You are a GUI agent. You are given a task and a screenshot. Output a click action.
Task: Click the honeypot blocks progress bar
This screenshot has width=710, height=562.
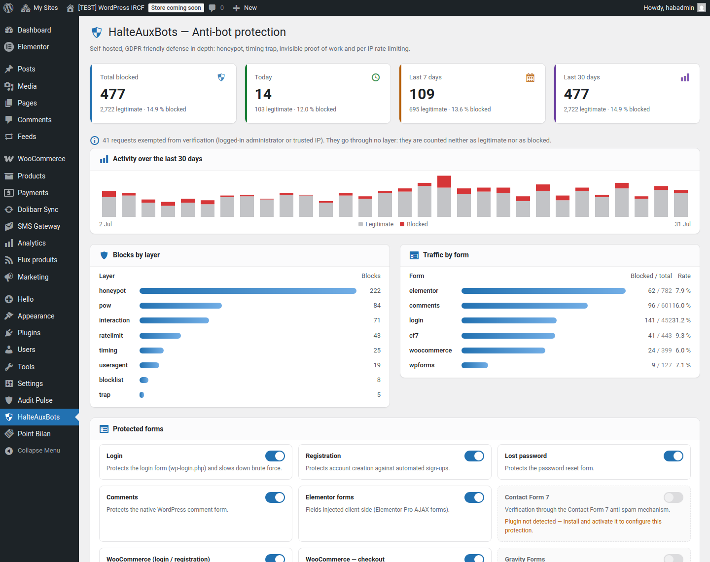(248, 291)
